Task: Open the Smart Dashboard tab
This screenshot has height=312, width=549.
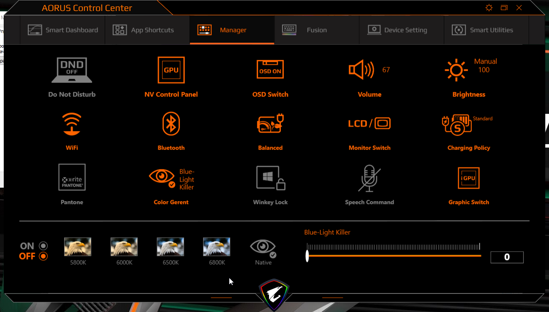Action: pyautogui.click(x=63, y=30)
